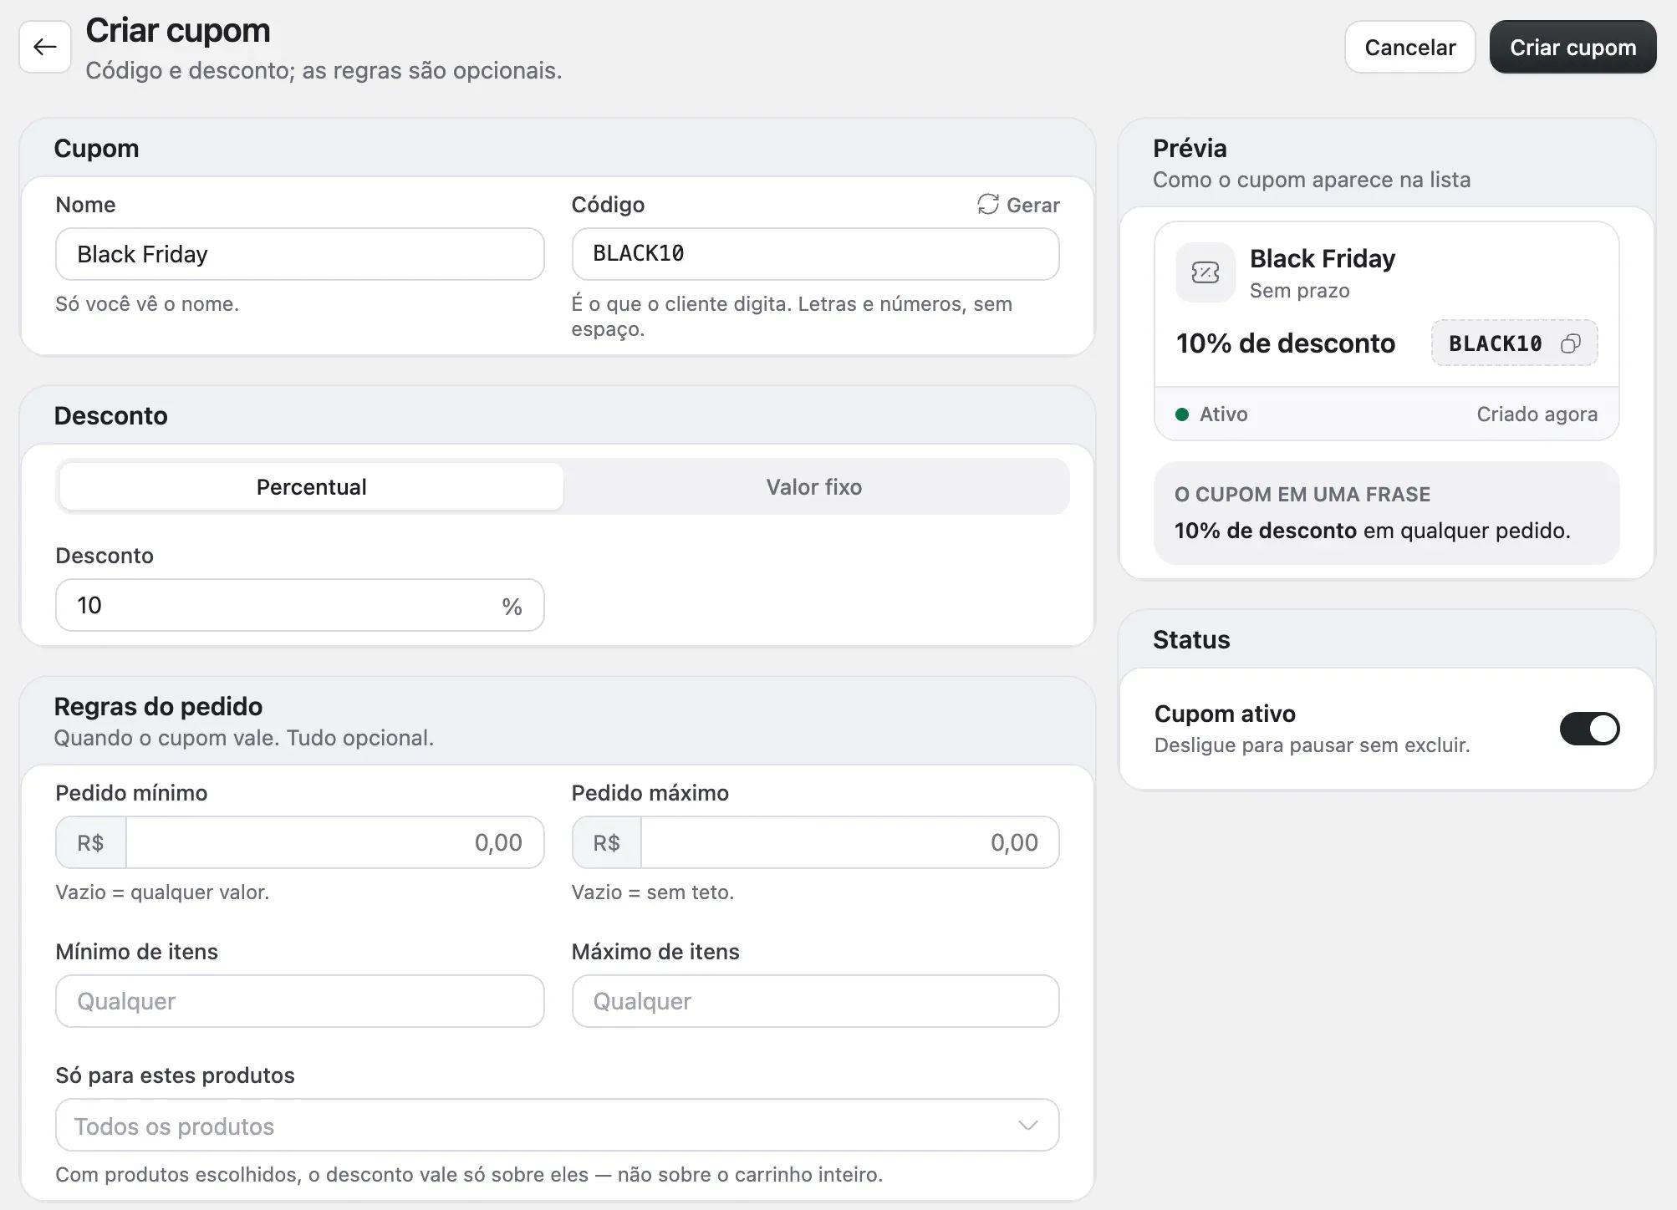1677x1210 pixels.
Task: Click the % suffix in the Desconto field
Action: click(512, 606)
